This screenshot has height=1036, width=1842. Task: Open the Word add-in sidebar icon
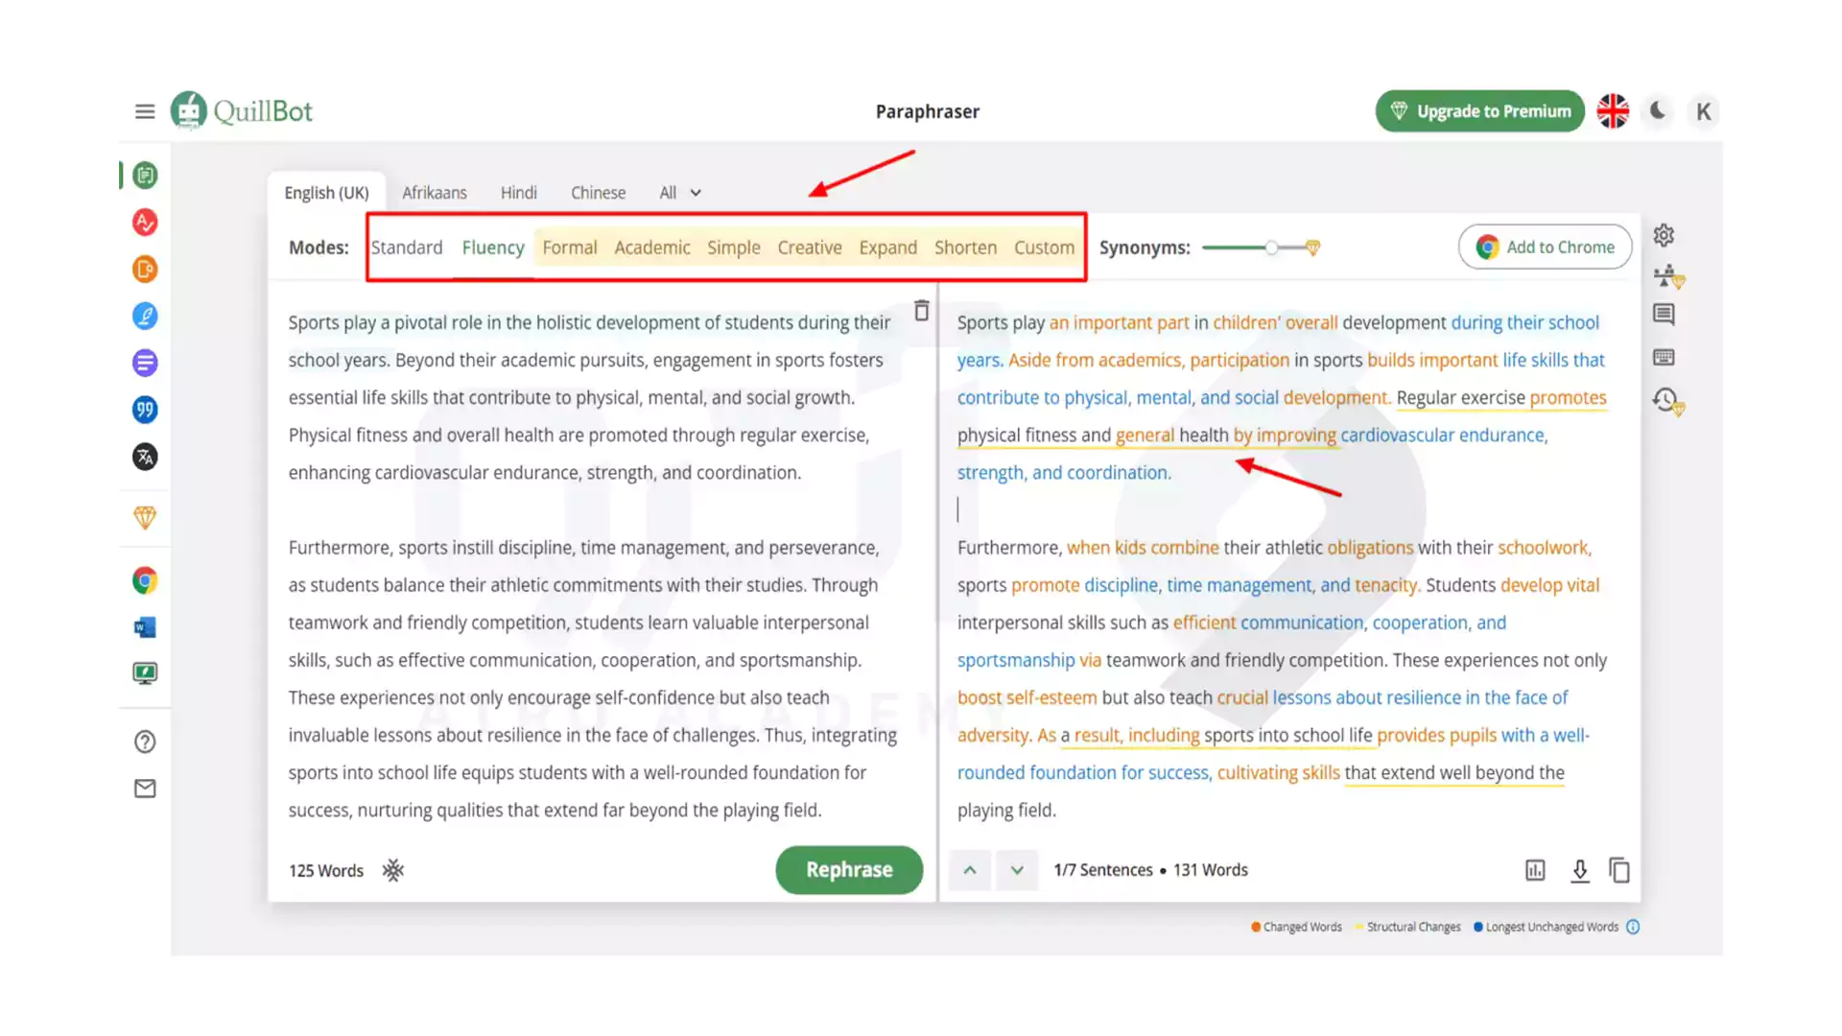tap(145, 627)
